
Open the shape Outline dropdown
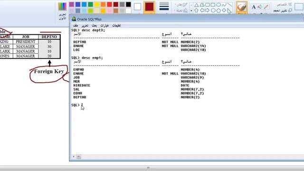181,5
